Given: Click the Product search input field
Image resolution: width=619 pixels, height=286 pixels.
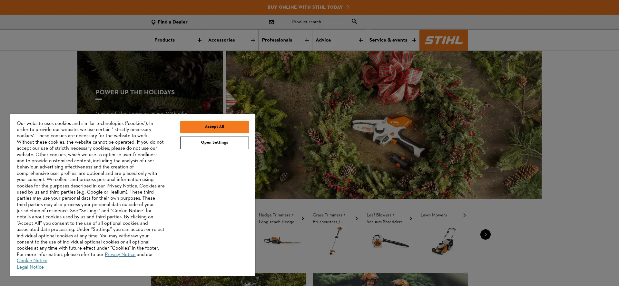Looking at the screenshot, I should point(316,22).
